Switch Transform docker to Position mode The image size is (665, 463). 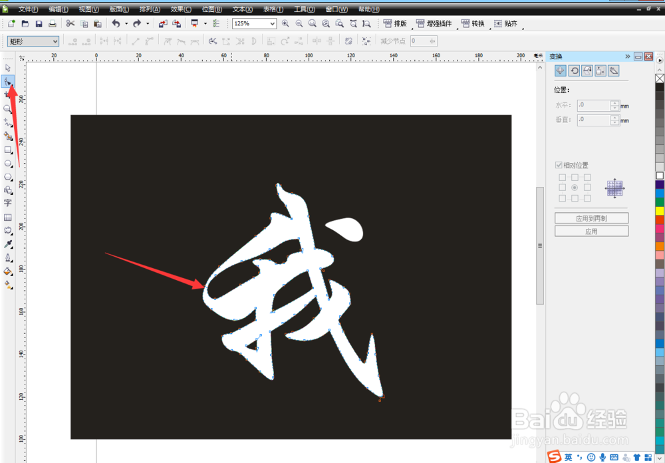[x=560, y=71]
